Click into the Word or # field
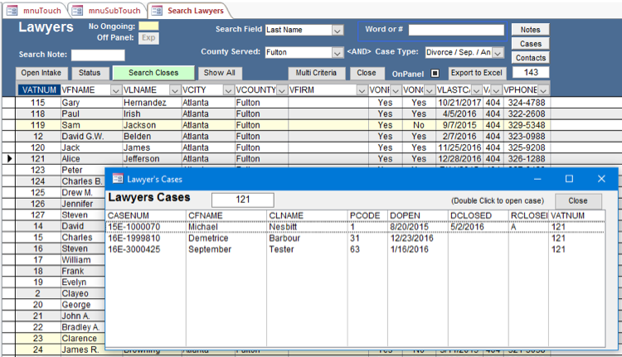This screenshot has width=622, height=357. point(455,30)
